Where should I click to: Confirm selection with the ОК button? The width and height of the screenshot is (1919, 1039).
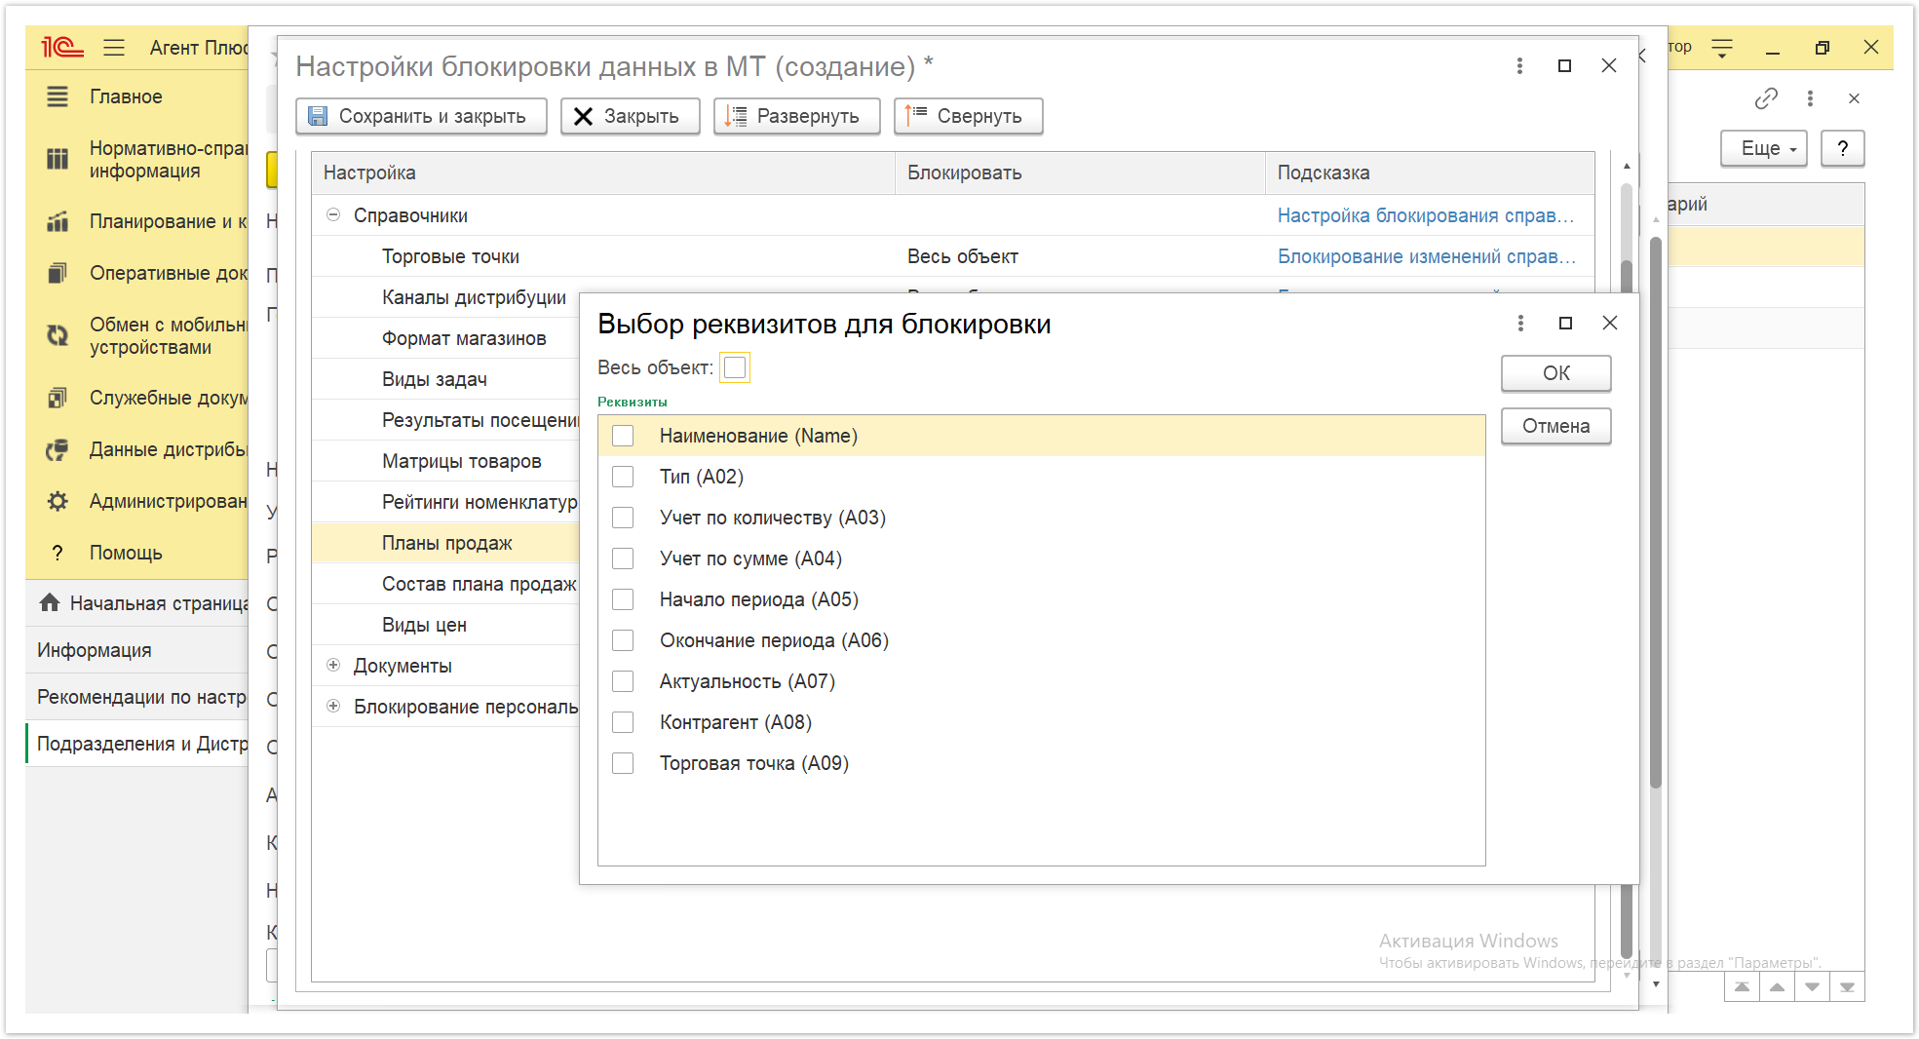click(x=1555, y=373)
